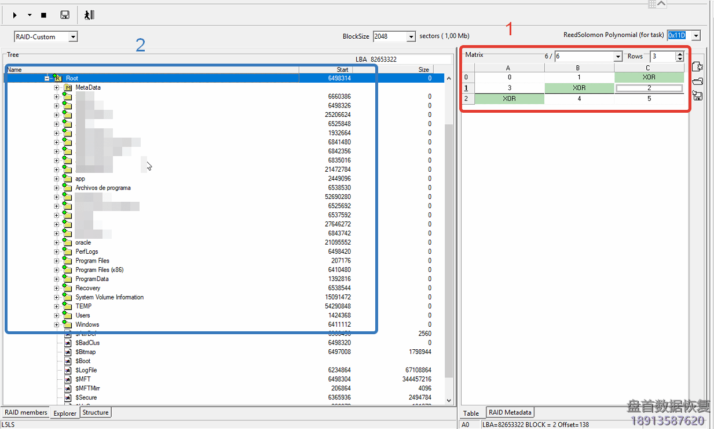This screenshot has width=714, height=429.
Task: Open the RAID-Custom type dropdown
Action: (72, 36)
